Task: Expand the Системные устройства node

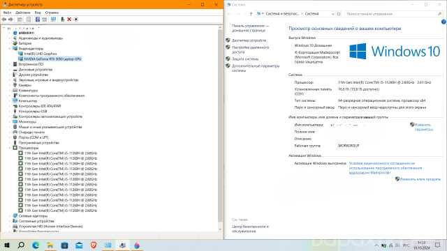Action: point(9,221)
